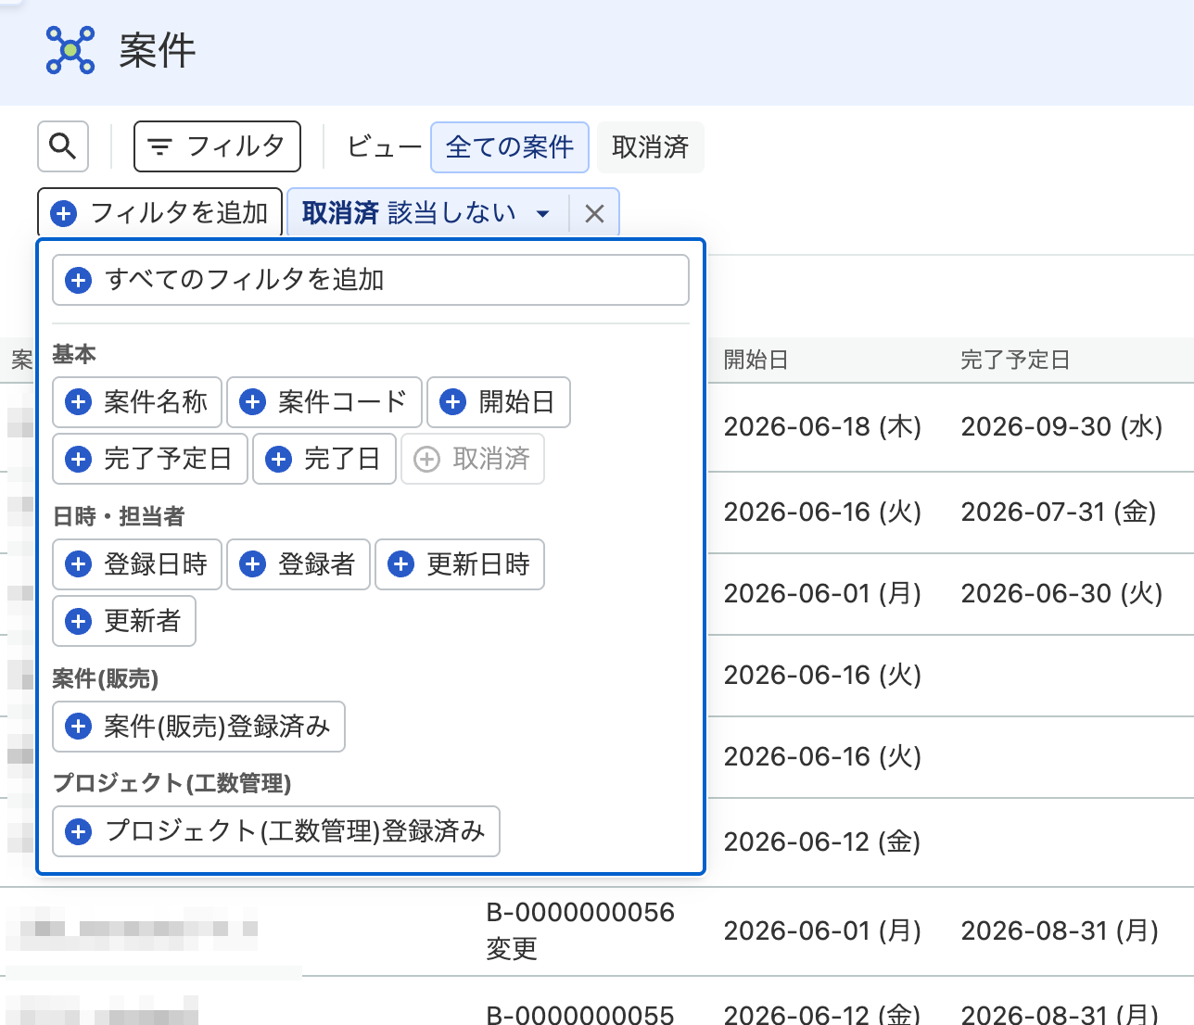
Task: Add プロジェクト(工数管理)登録済み filter
Action: tap(276, 831)
